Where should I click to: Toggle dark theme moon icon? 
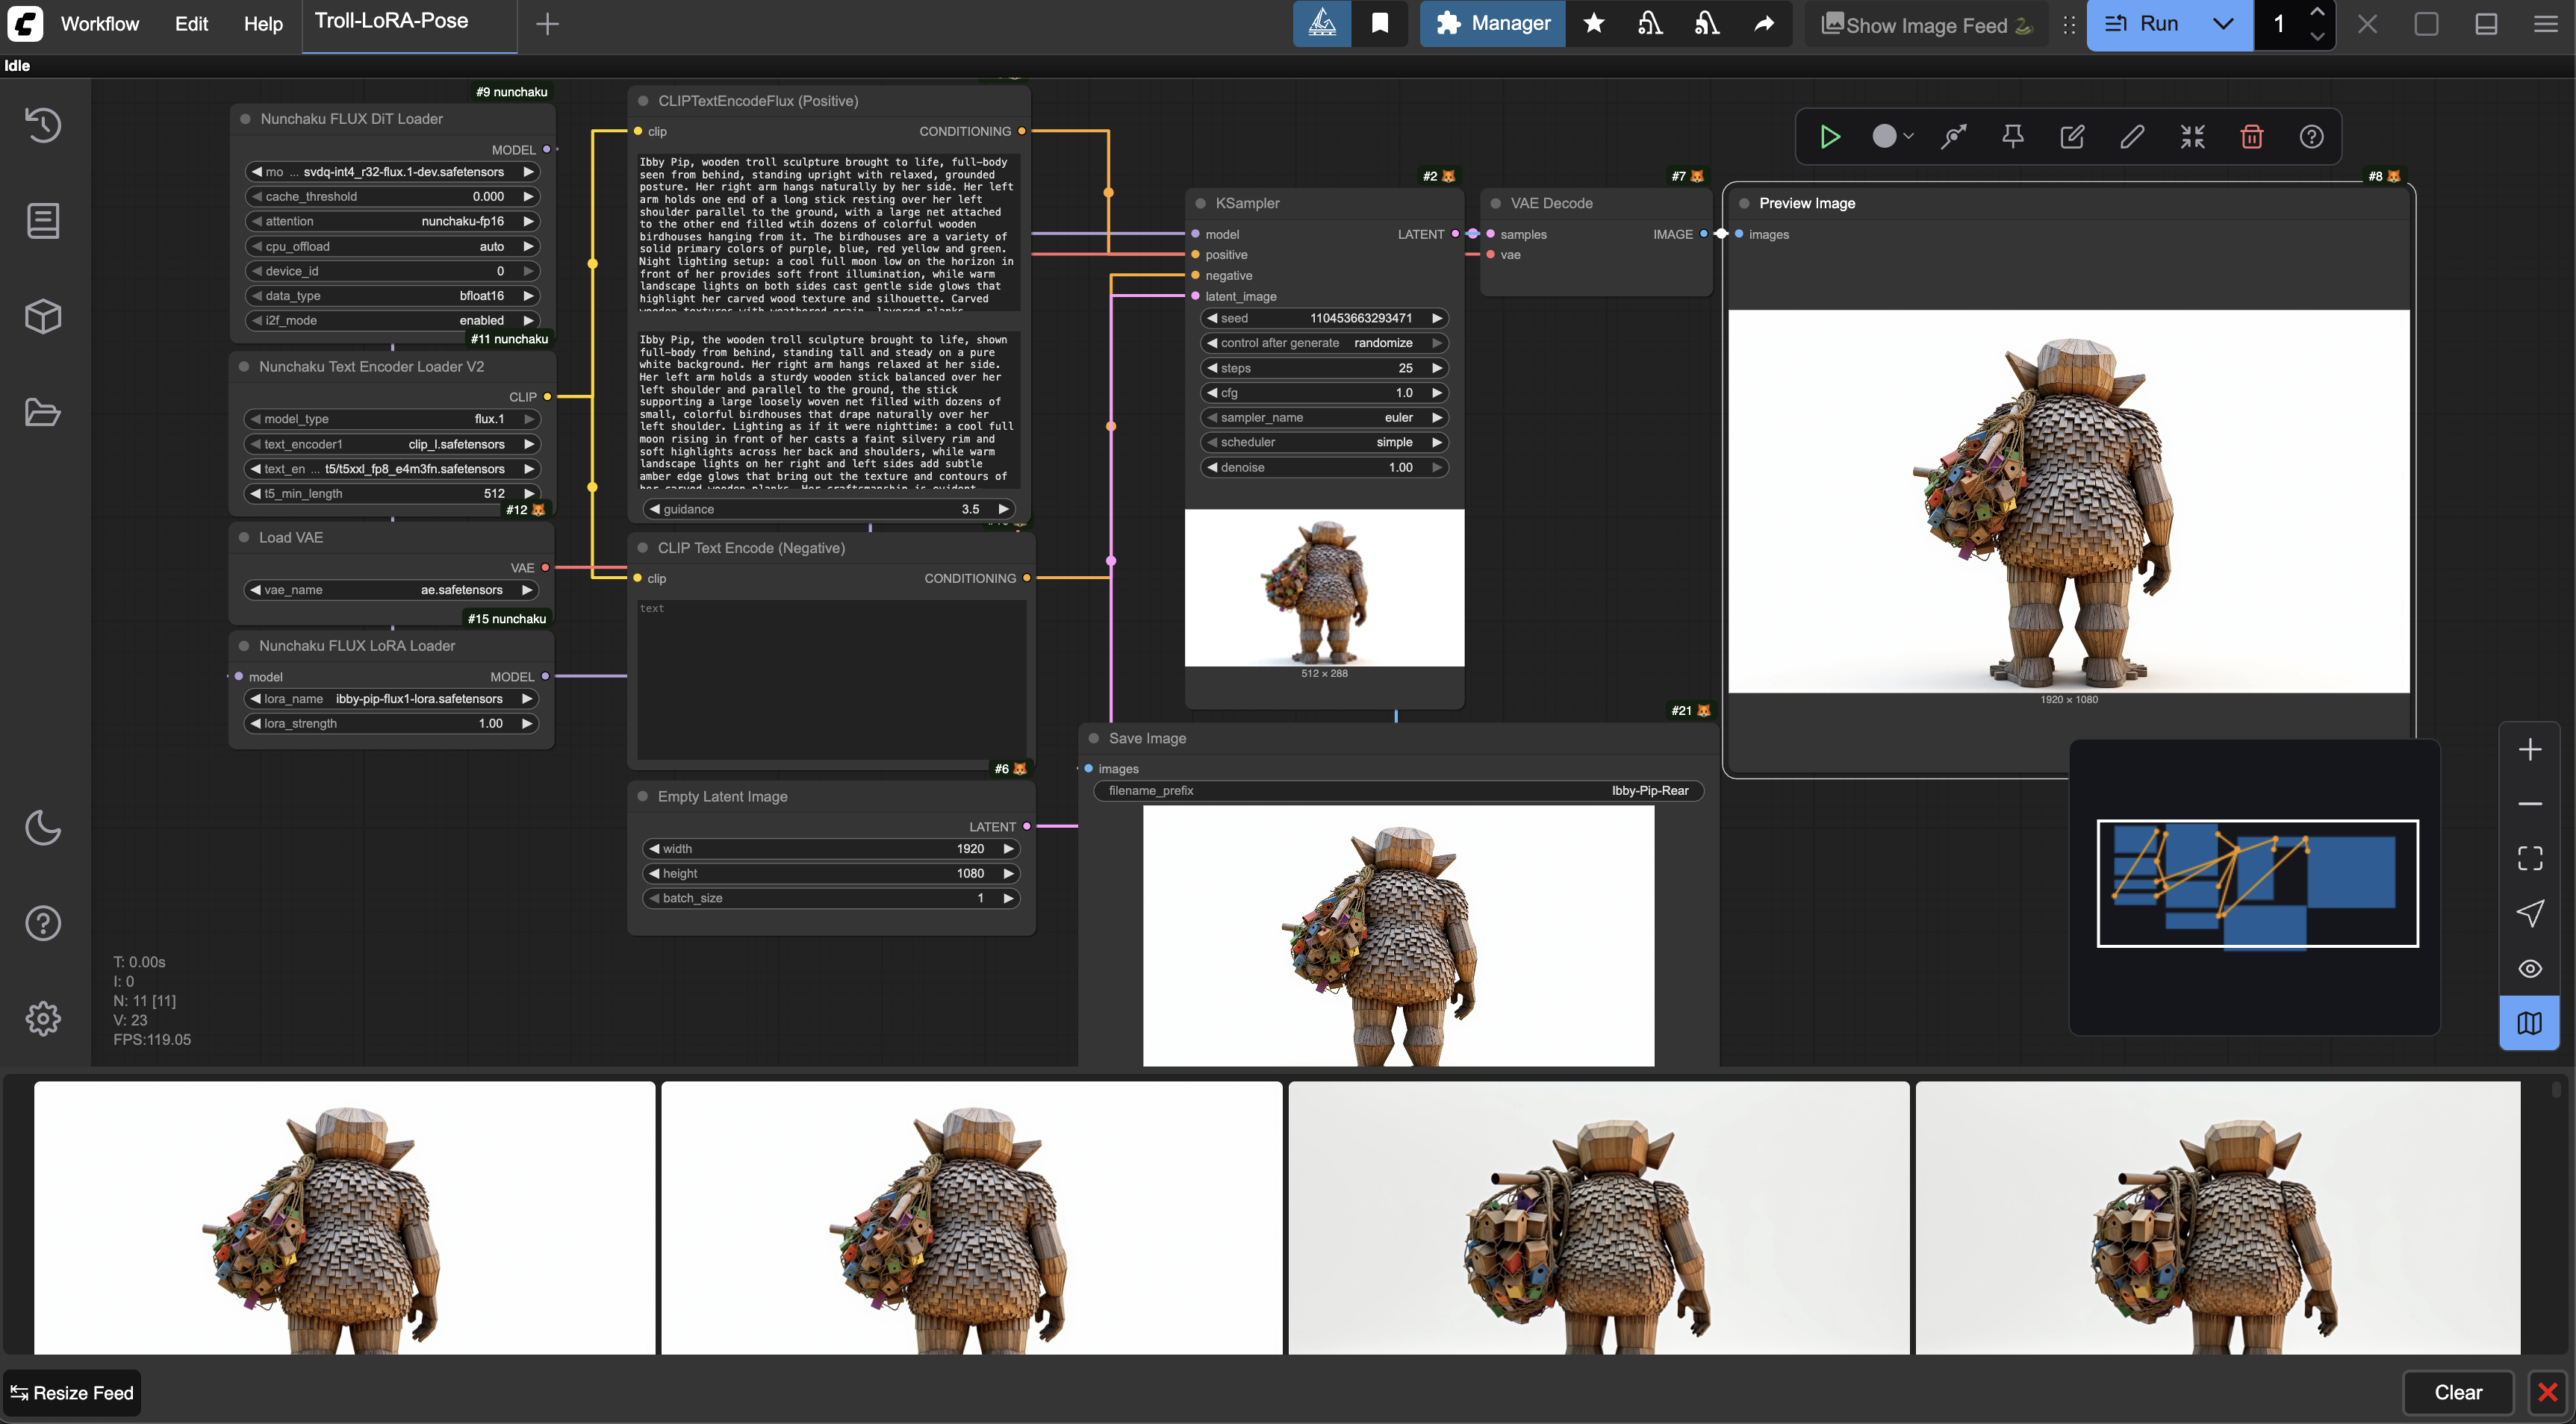(43, 828)
